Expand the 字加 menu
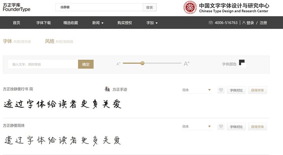This screenshot has height=155, width=283. point(152,23)
